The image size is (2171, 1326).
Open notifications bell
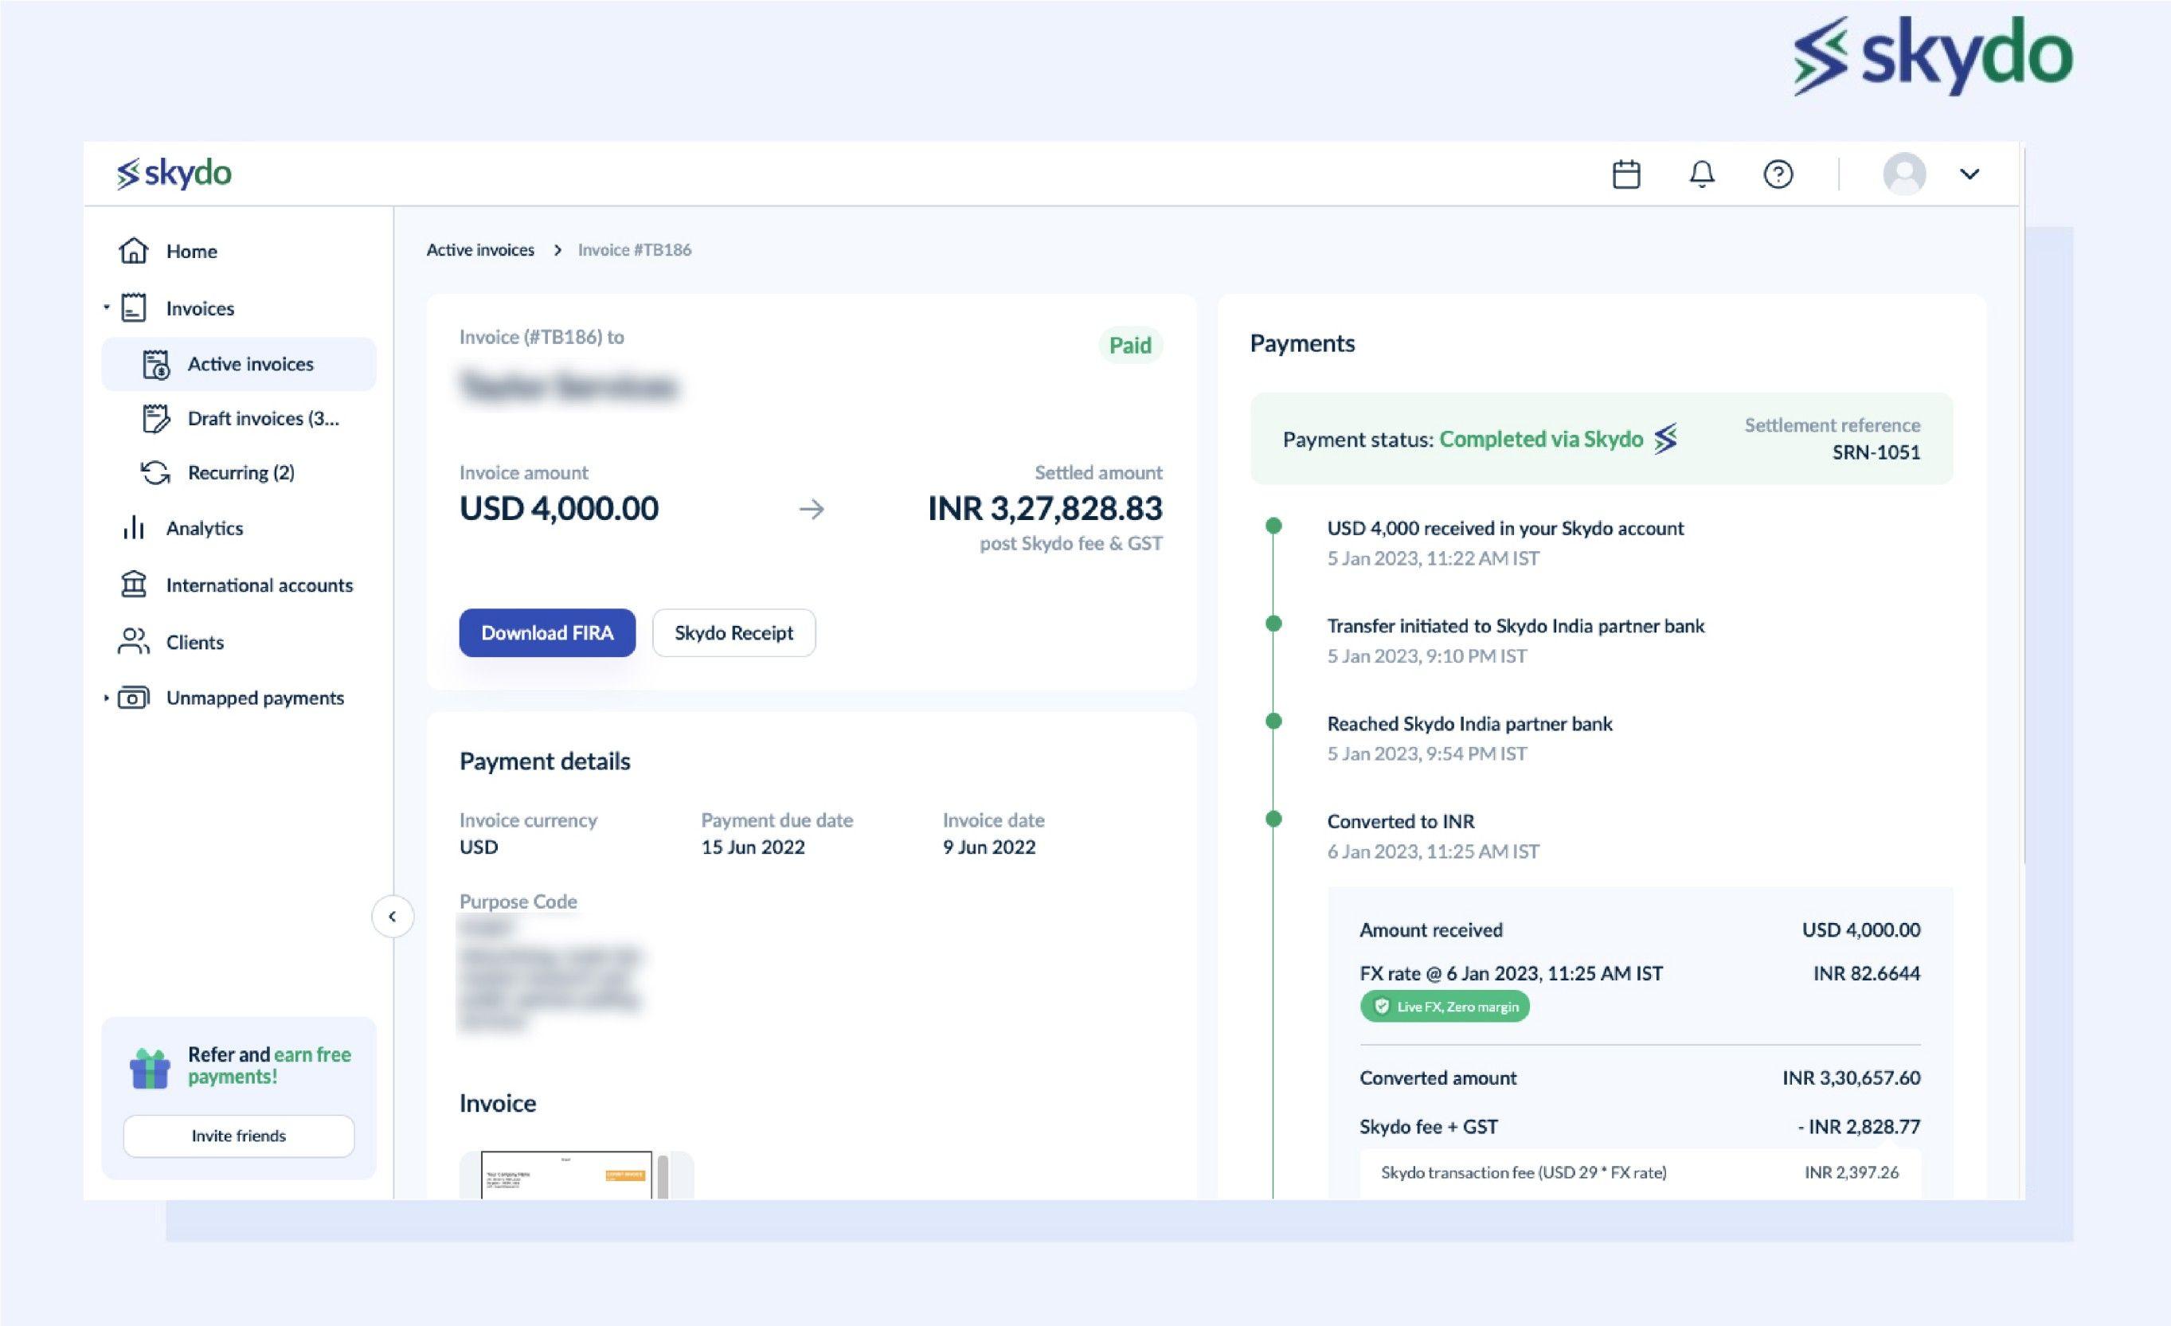coord(1701,174)
